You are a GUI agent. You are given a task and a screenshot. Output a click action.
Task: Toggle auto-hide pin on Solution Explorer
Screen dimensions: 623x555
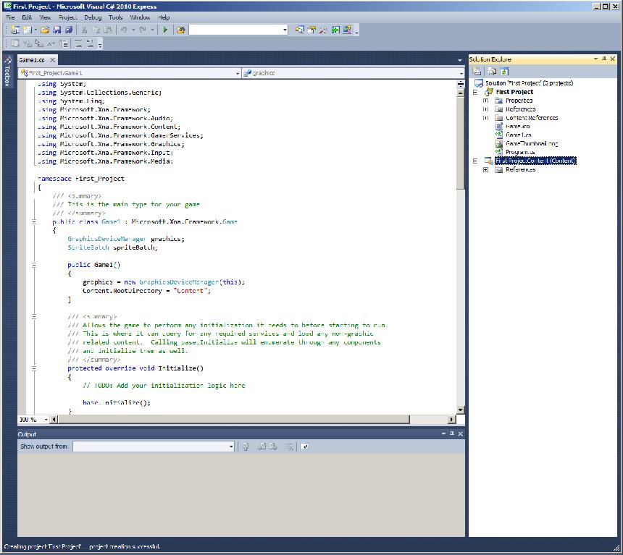(x=604, y=59)
